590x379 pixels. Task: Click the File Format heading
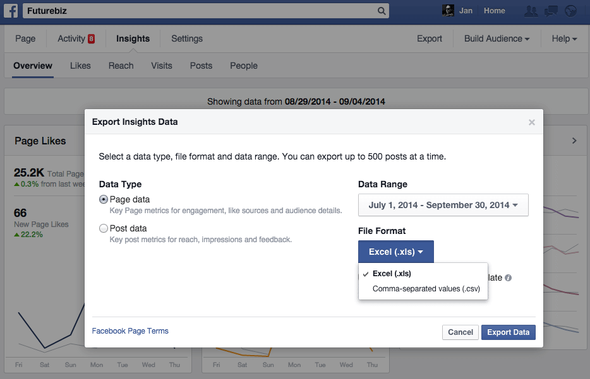coord(382,231)
